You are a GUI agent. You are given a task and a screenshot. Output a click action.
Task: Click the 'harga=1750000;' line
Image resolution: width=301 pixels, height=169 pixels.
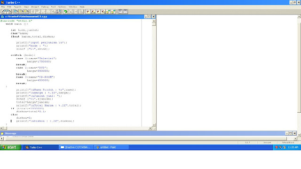(x=39, y=61)
